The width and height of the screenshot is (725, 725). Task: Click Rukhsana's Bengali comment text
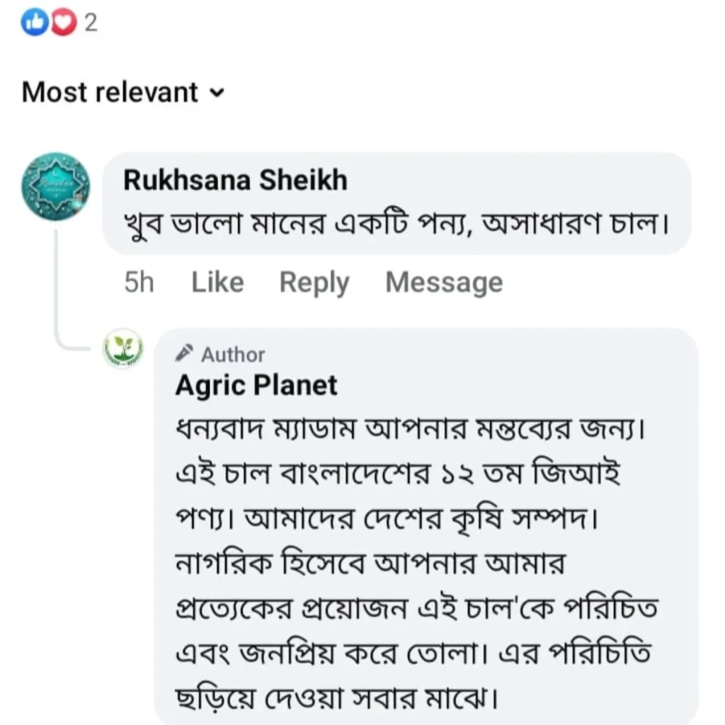click(396, 226)
